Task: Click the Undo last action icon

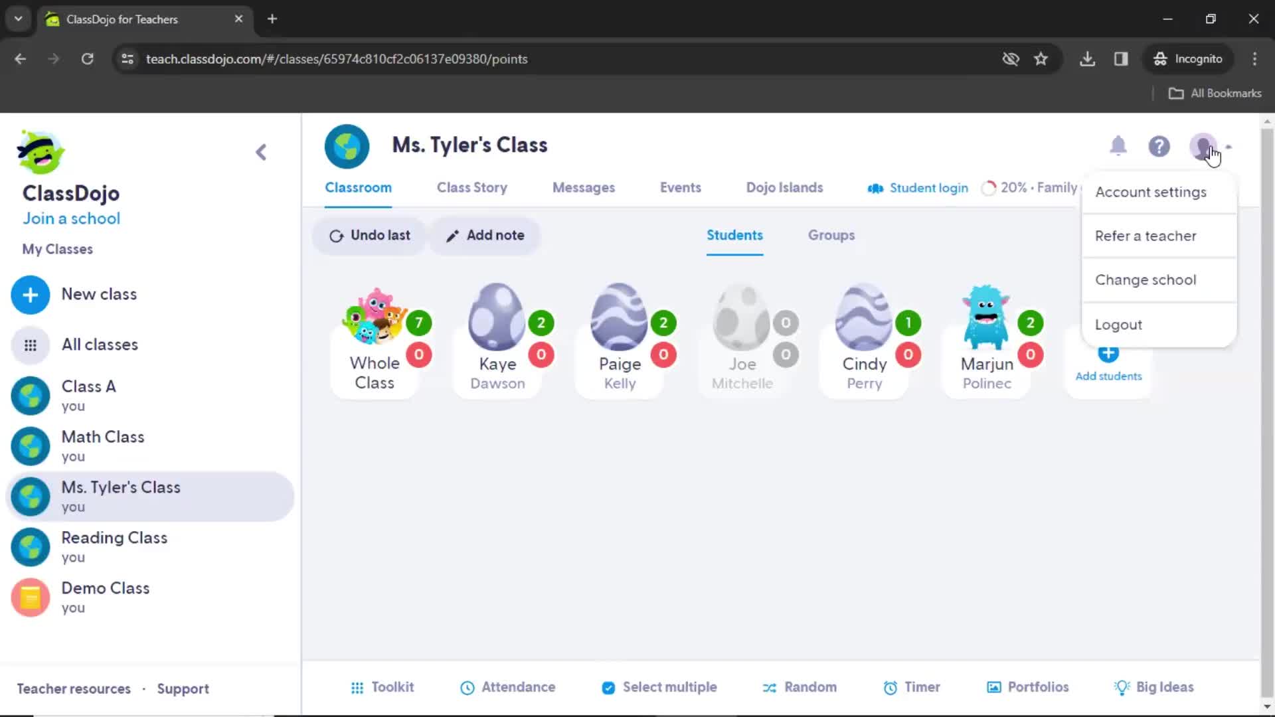Action: pyautogui.click(x=337, y=234)
